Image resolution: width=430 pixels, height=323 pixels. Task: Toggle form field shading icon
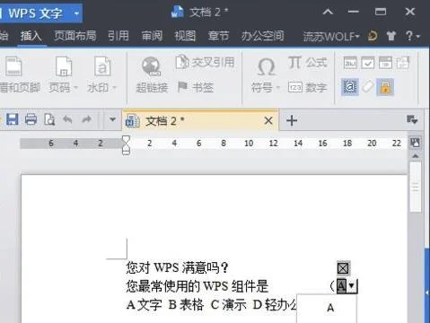[x=350, y=87]
